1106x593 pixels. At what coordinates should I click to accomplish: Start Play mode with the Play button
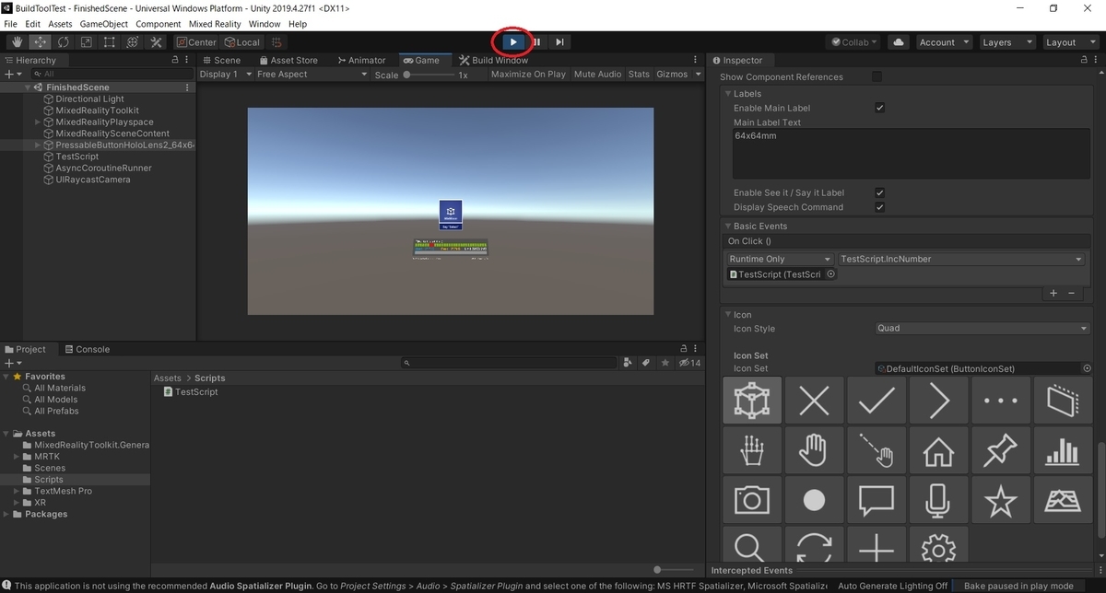[x=513, y=41]
